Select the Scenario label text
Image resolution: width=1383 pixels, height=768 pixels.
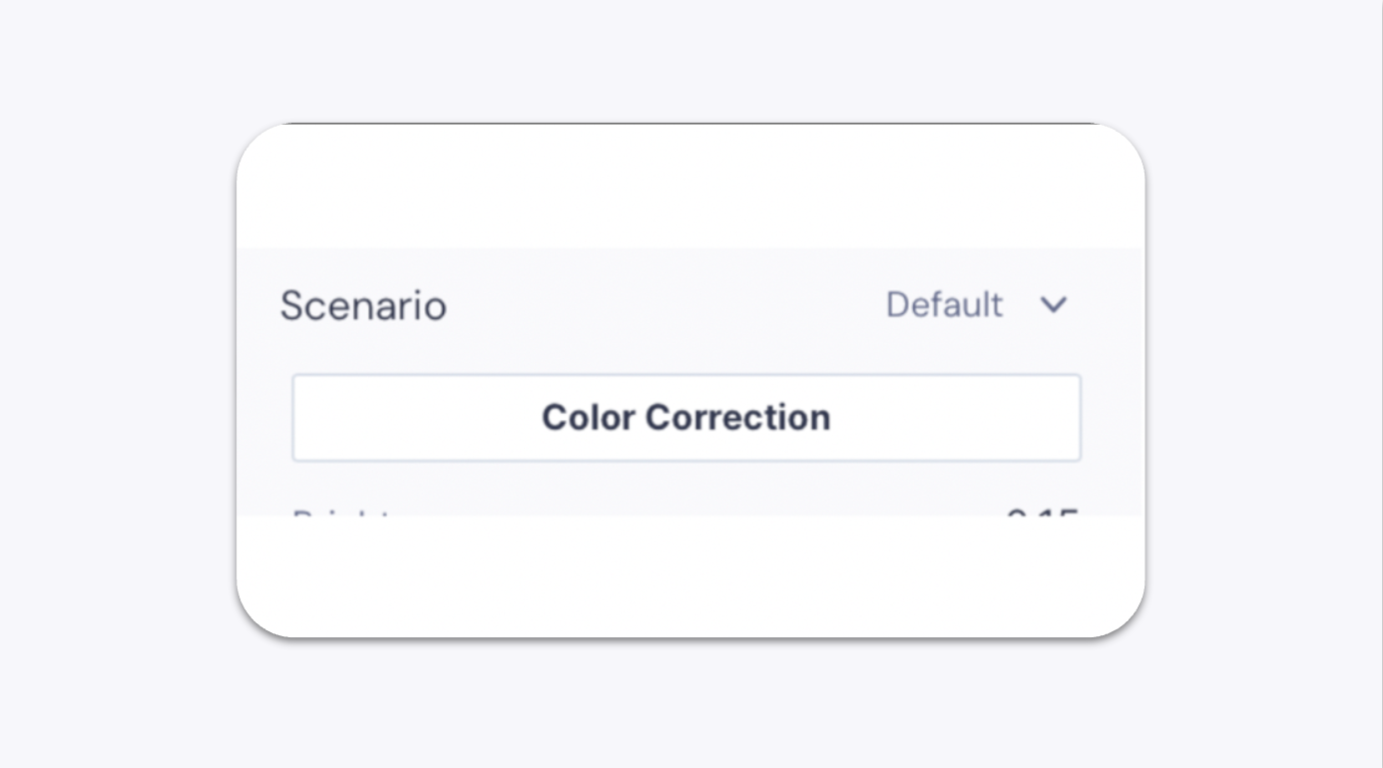pos(363,305)
